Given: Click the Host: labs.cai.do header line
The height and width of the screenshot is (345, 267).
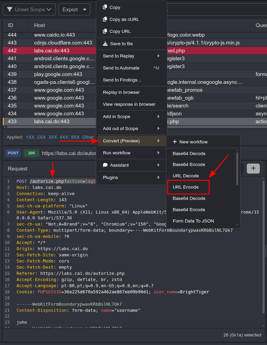Looking at the screenshot, I should tap(39, 188).
